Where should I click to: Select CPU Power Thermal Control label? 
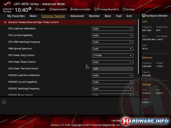point(23,69)
